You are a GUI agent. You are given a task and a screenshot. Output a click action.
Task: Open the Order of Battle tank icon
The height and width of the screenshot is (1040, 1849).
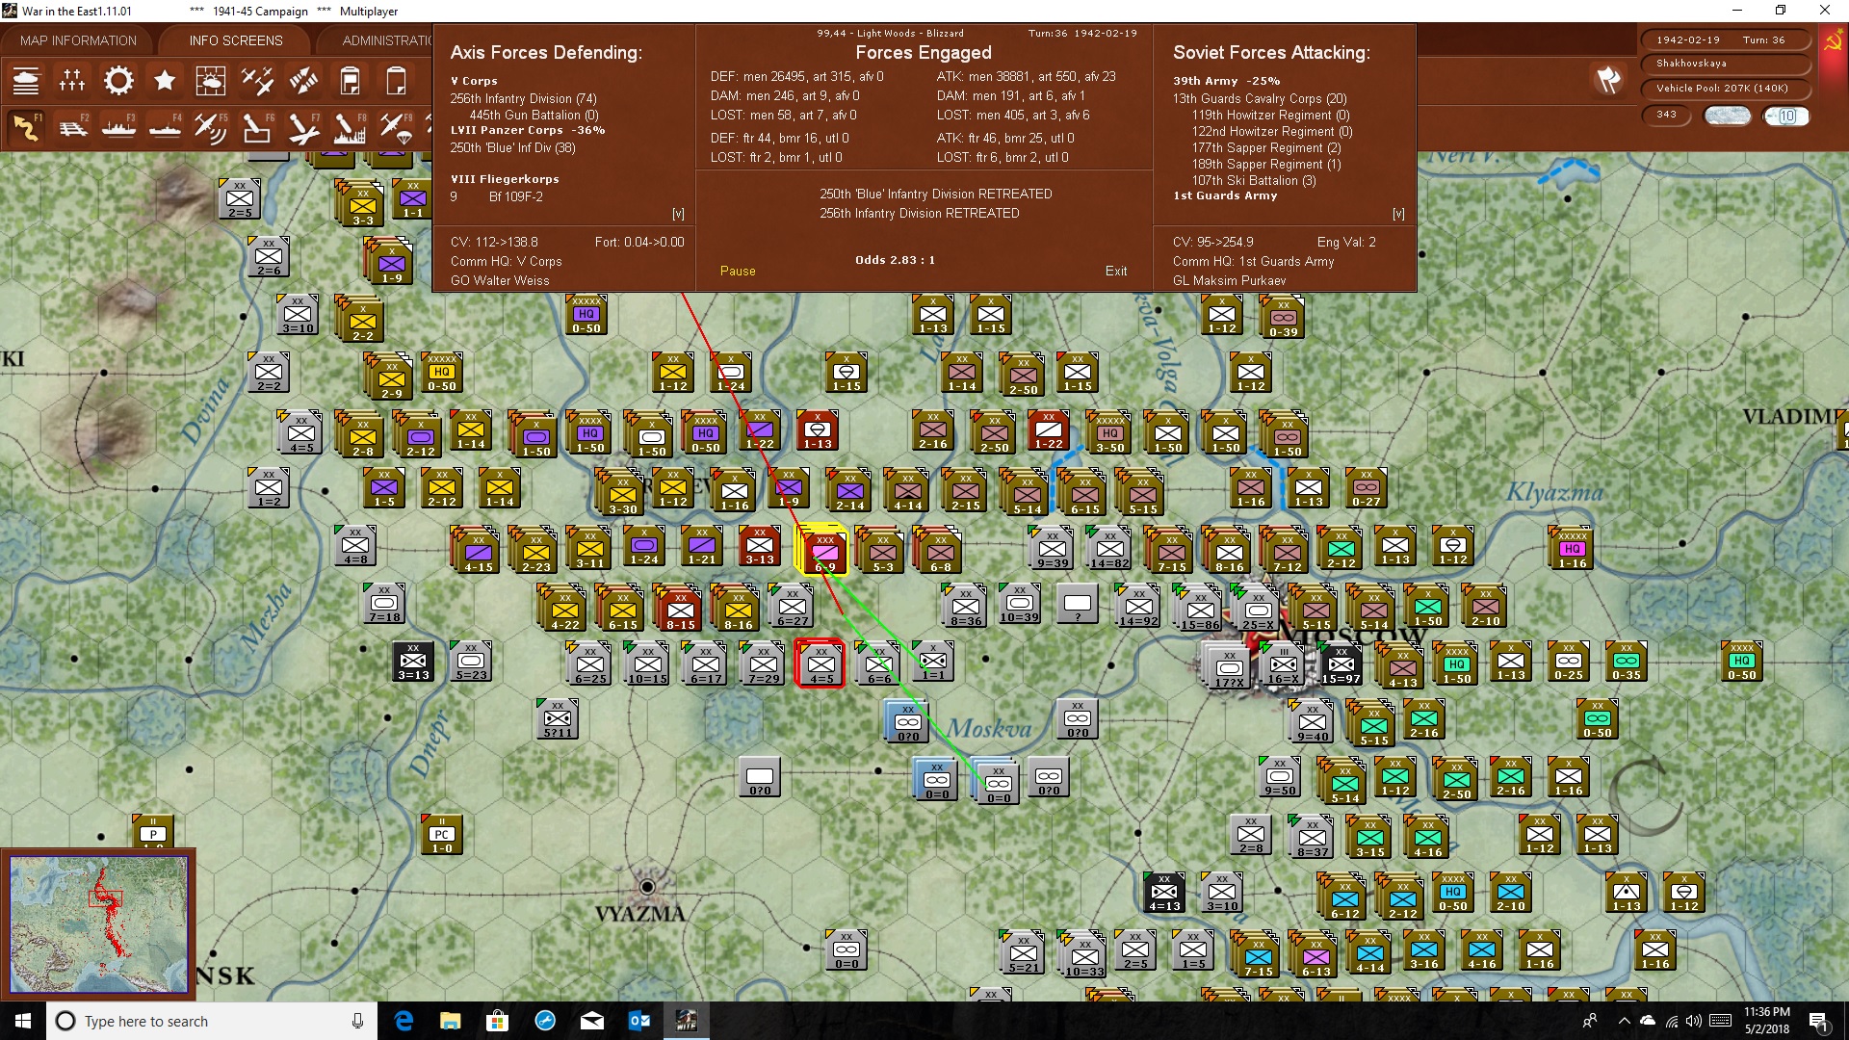26,81
